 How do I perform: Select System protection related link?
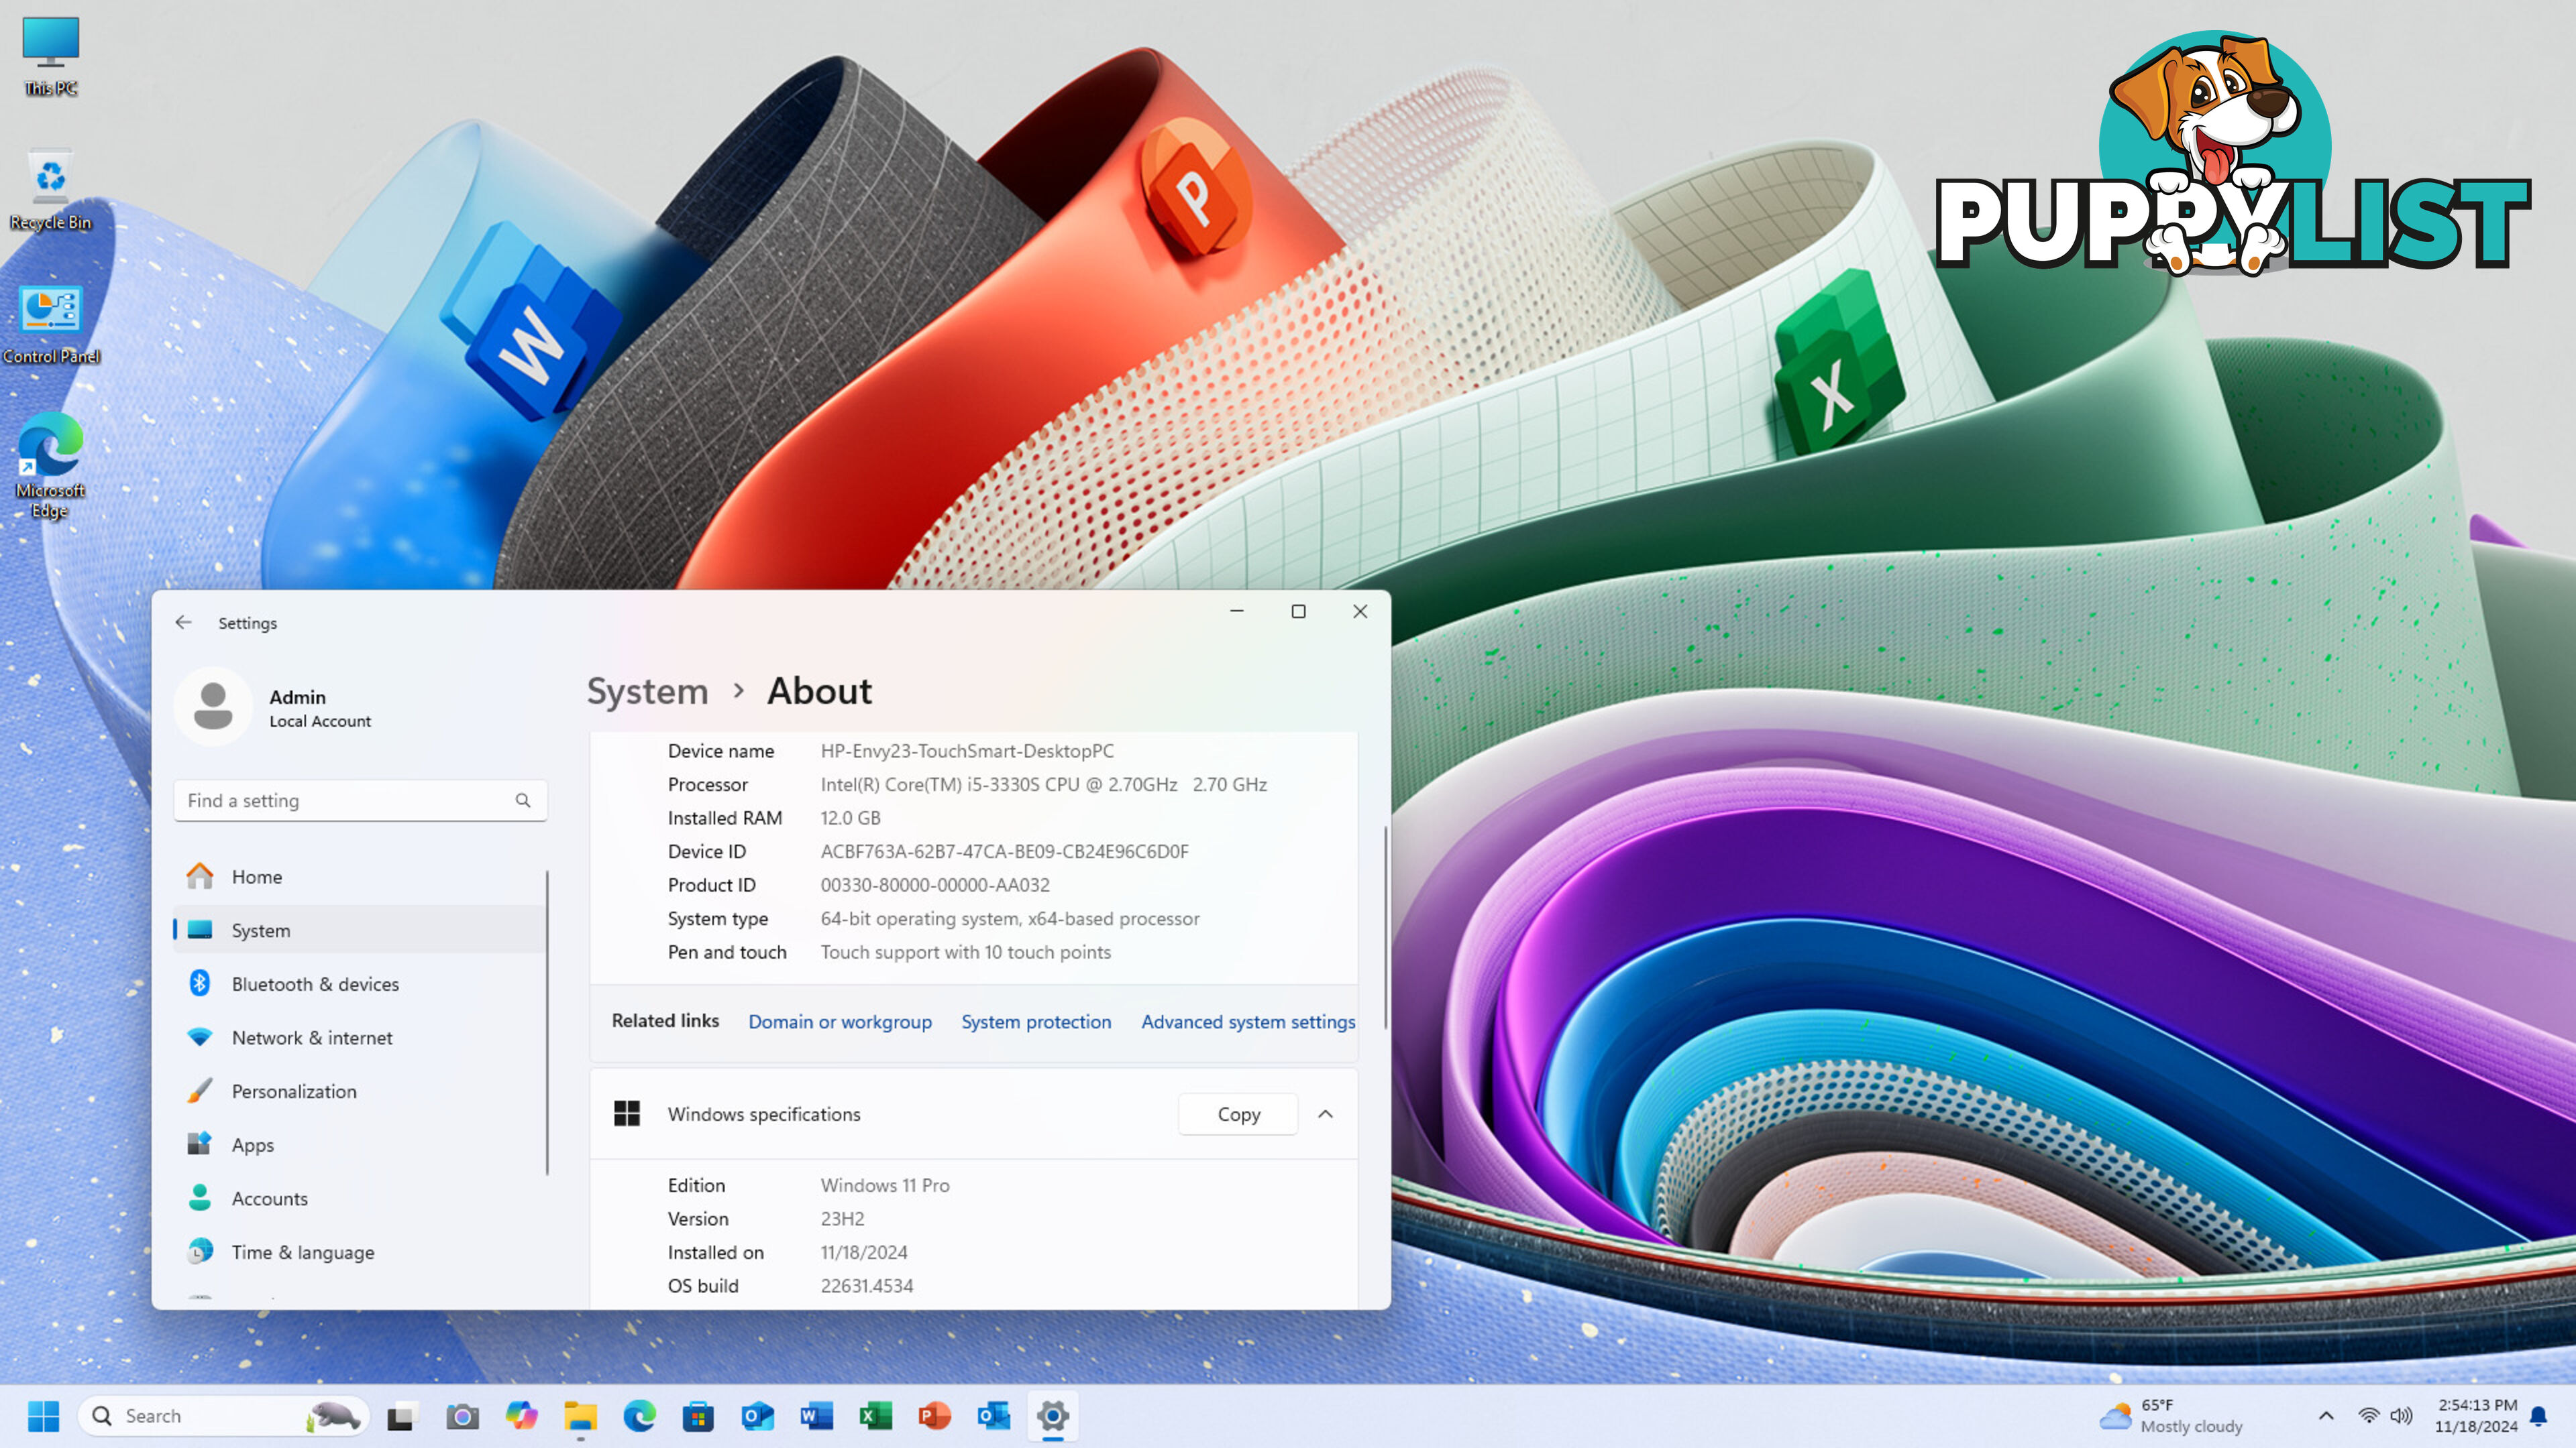click(1036, 1020)
